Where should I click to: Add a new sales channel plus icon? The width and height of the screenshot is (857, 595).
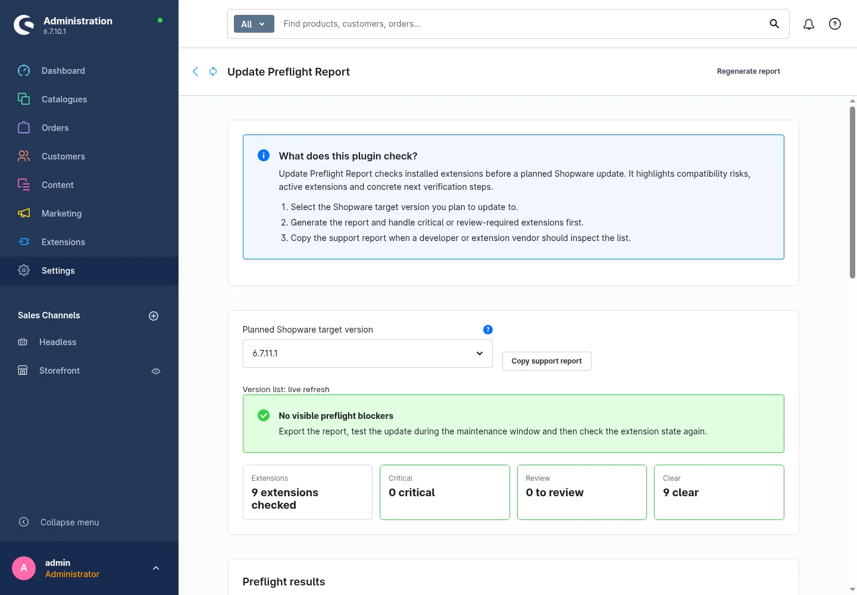[154, 316]
